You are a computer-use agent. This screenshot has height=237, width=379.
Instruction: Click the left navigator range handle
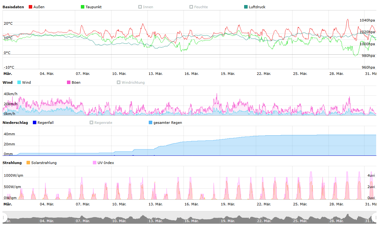(4, 217)
